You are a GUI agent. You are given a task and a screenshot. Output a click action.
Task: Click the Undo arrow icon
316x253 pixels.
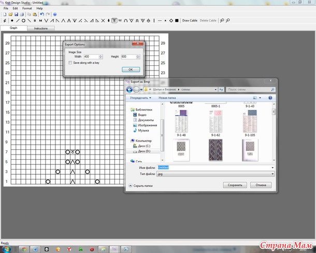coord(42,15)
